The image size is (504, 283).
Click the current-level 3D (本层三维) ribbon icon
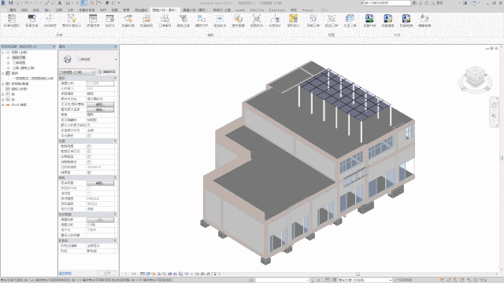click(x=350, y=19)
